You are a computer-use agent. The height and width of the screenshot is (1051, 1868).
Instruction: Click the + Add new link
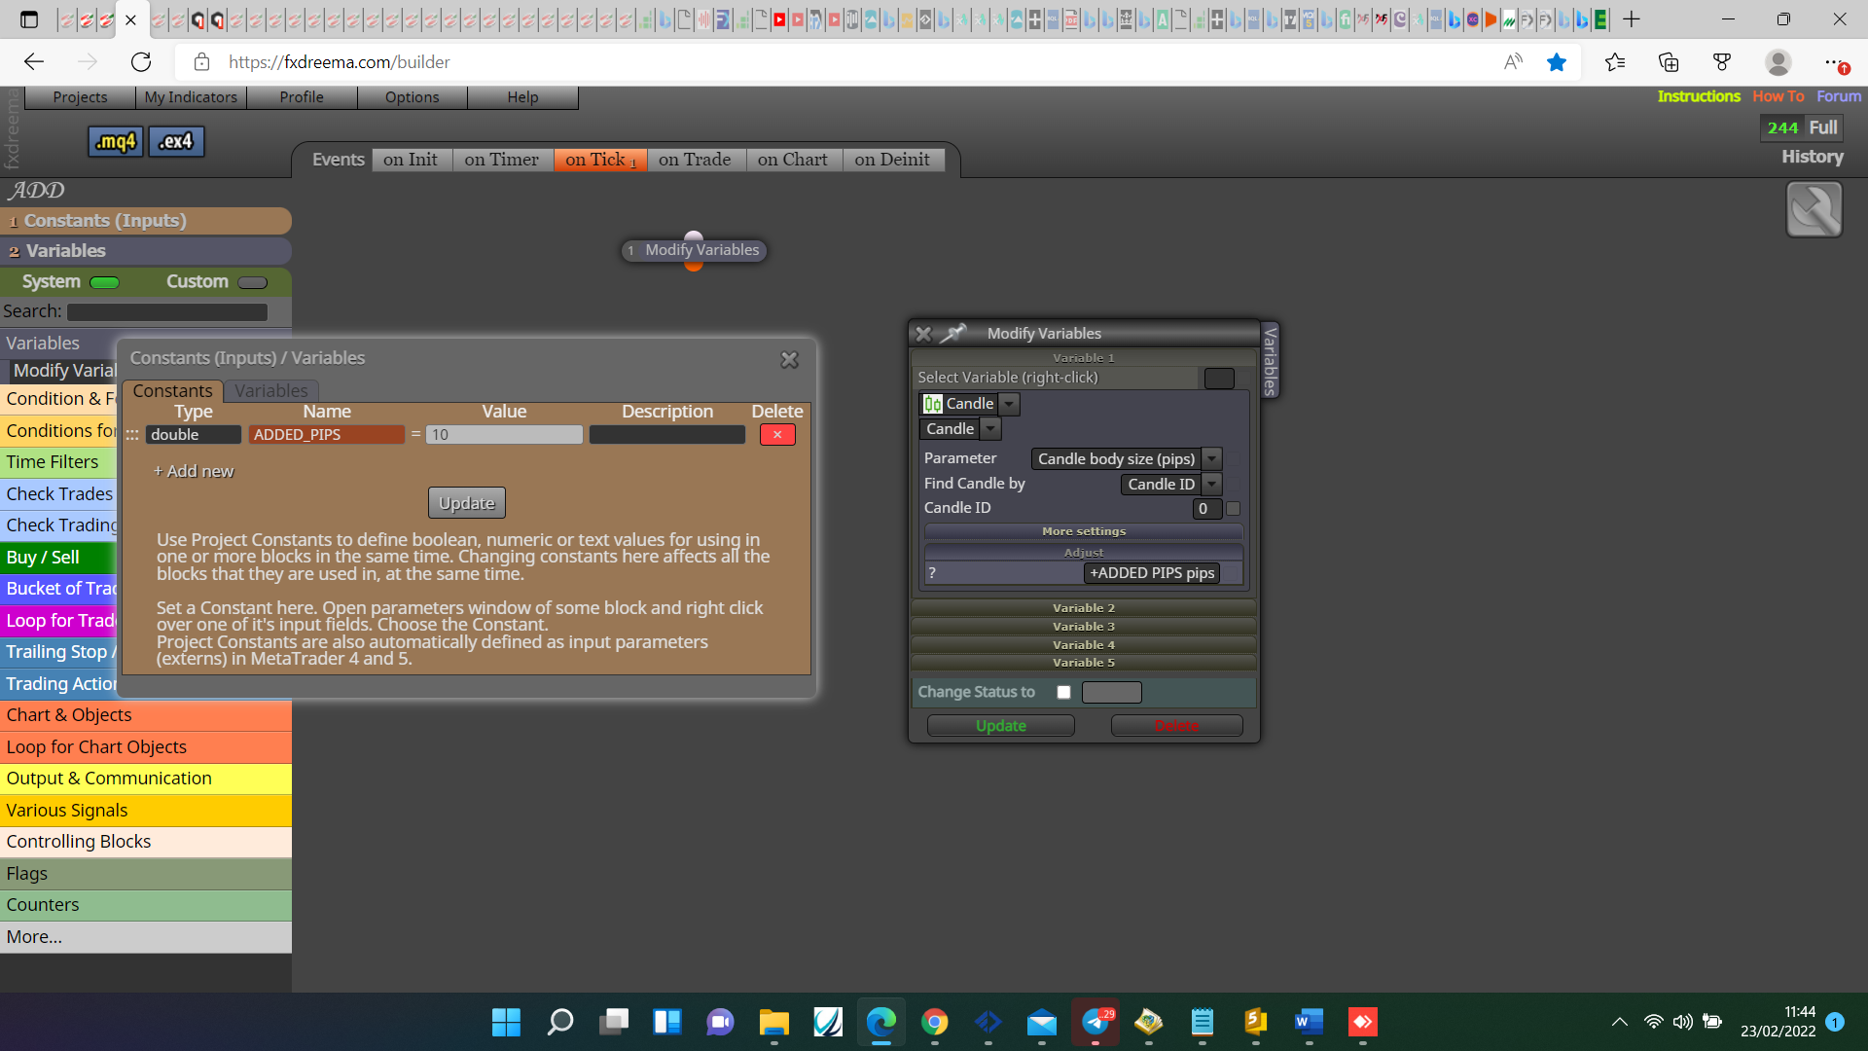[194, 472]
